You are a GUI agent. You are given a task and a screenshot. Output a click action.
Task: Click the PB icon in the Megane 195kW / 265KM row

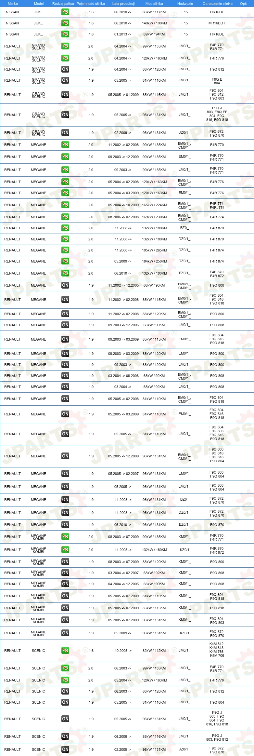point(65,250)
